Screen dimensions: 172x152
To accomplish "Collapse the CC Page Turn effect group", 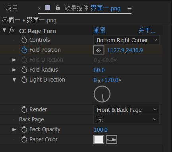I will pos(4,30).
